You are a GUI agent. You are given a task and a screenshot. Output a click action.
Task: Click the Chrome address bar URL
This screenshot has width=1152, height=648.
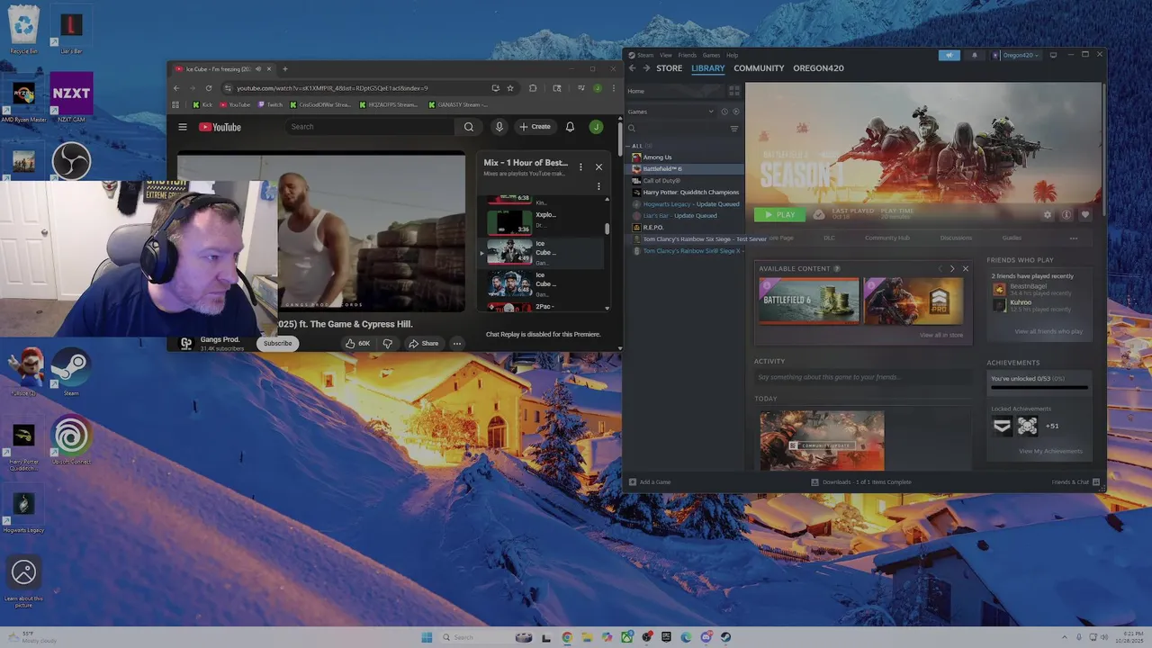[x=332, y=88]
